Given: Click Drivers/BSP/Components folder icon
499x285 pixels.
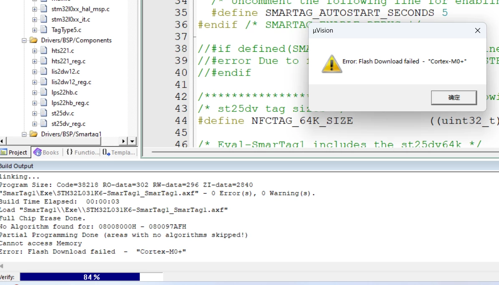Looking at the screenshot, I should tap(33, 40).
